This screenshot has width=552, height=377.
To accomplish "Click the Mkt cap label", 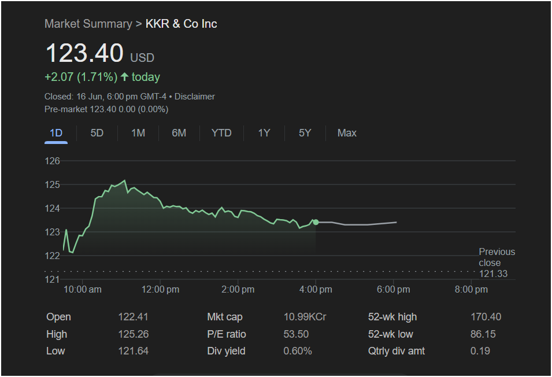I will click(x=225, y=317).
